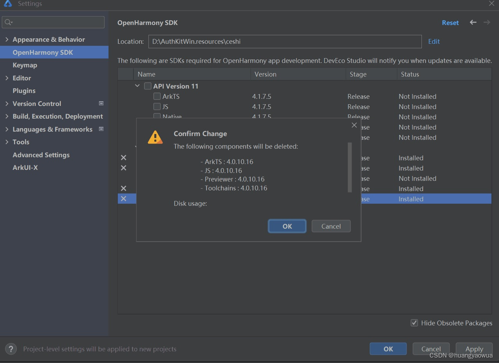This screenshot has height=363, width=499.
Task: Click the Settings window Cancel button
Action: pyautogui.click(x=431, y=349)
